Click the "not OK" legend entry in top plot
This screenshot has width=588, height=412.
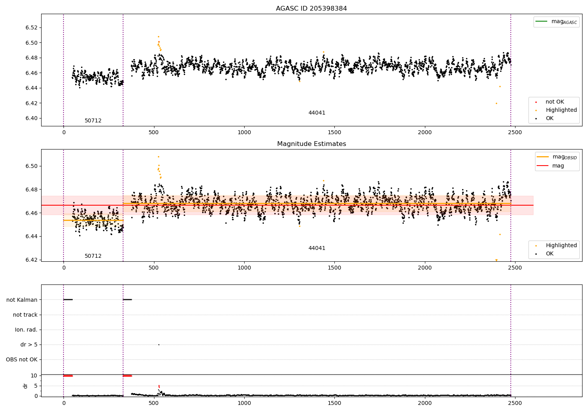(x=555, y=102)
